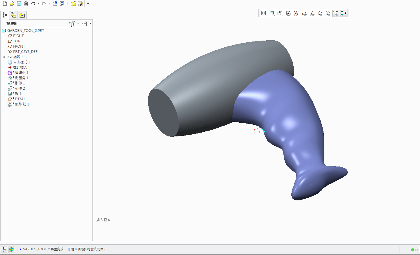The image size is (420, 255).
Task: Click the close-file folder icon in top toolbar
Action: click(73, 4)
